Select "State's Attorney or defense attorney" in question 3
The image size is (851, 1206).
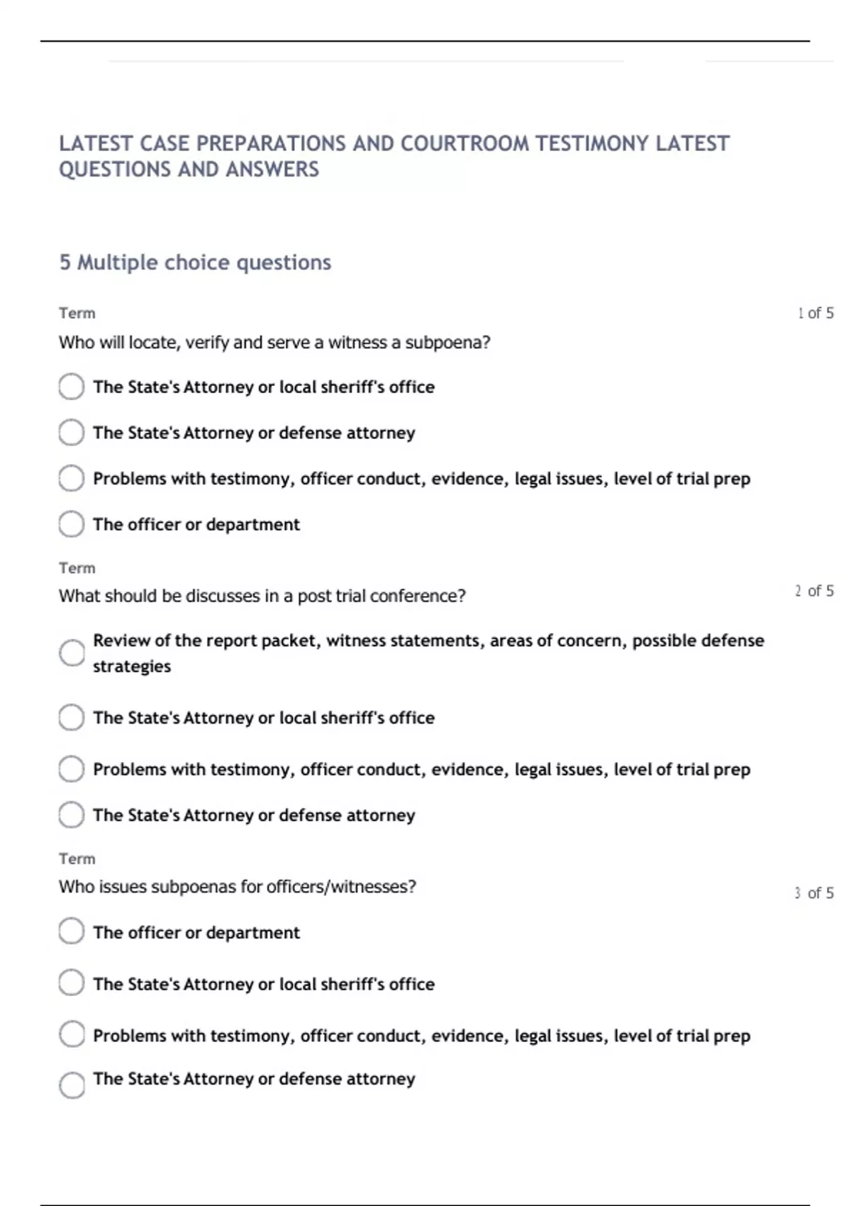tap(72, 1085)
